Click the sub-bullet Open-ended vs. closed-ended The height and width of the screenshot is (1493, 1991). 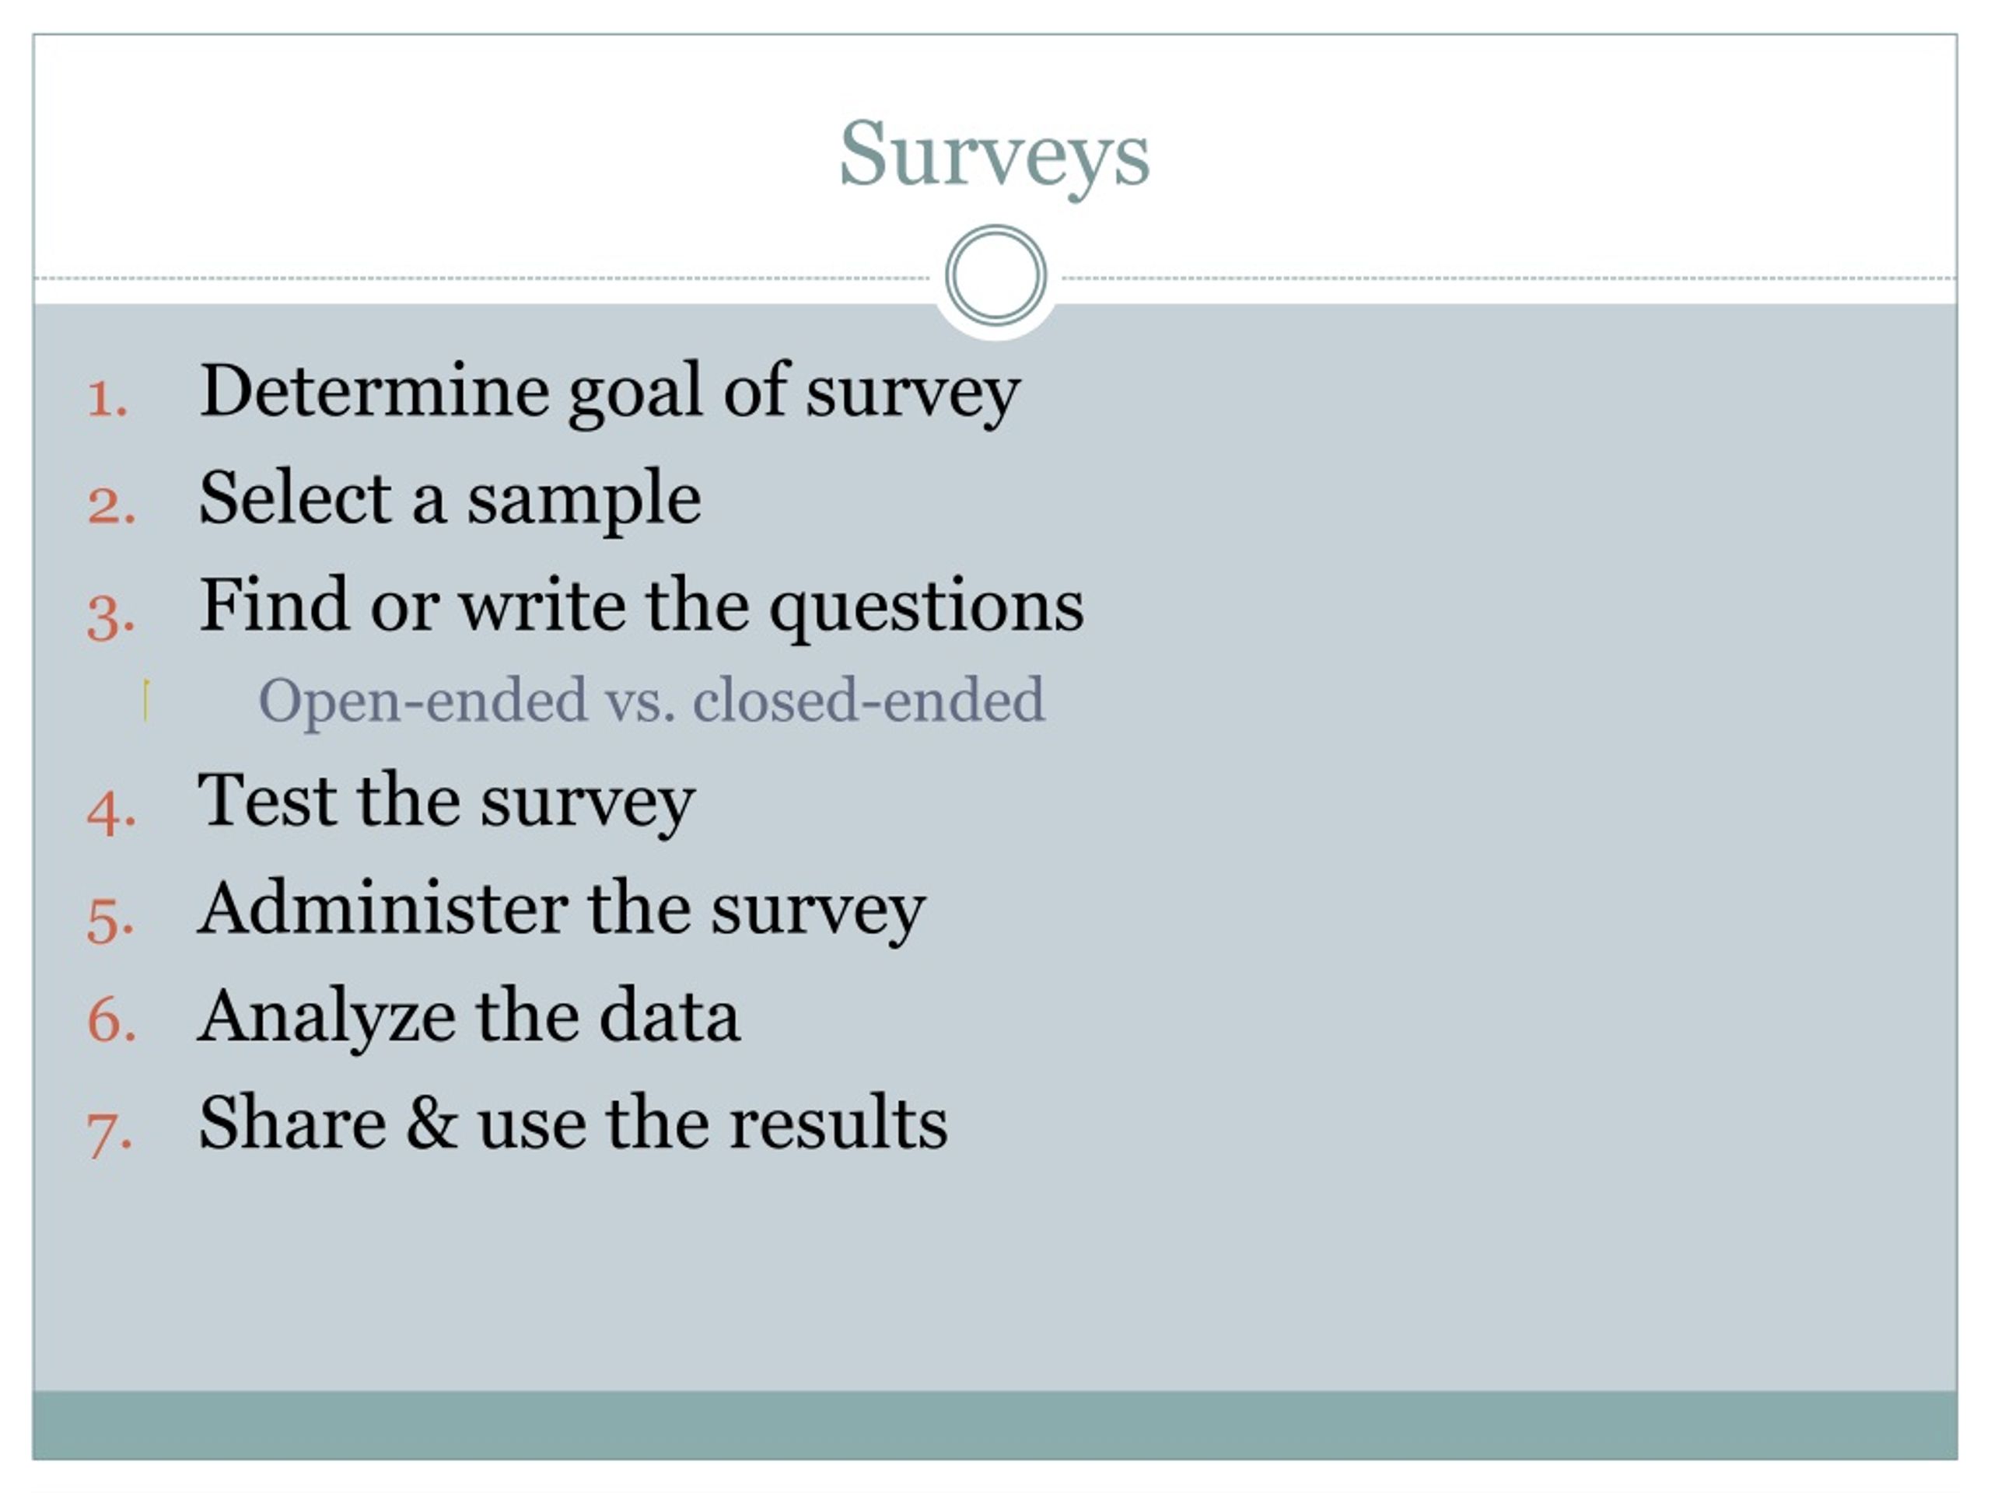(x=652, y=701)
